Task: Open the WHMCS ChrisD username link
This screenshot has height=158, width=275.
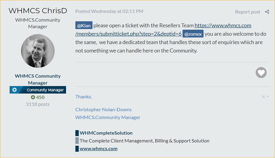Action: pos(38,11)
